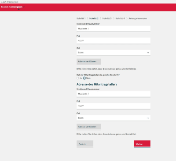Click the Zurück button
The width and height of the screenshot is (176, 161).
(x=85, y=144)
